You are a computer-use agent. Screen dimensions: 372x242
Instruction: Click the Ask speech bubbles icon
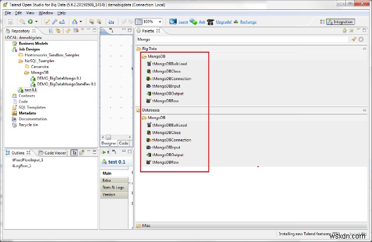click(194, 22)
